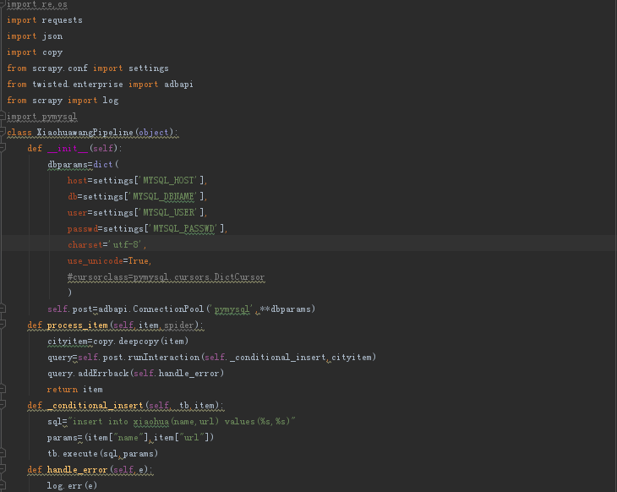Viewport: 617px width, 492px height.
Task: Click the 'pymysql' string inside ConnectionPool
Action: (232, 309)
